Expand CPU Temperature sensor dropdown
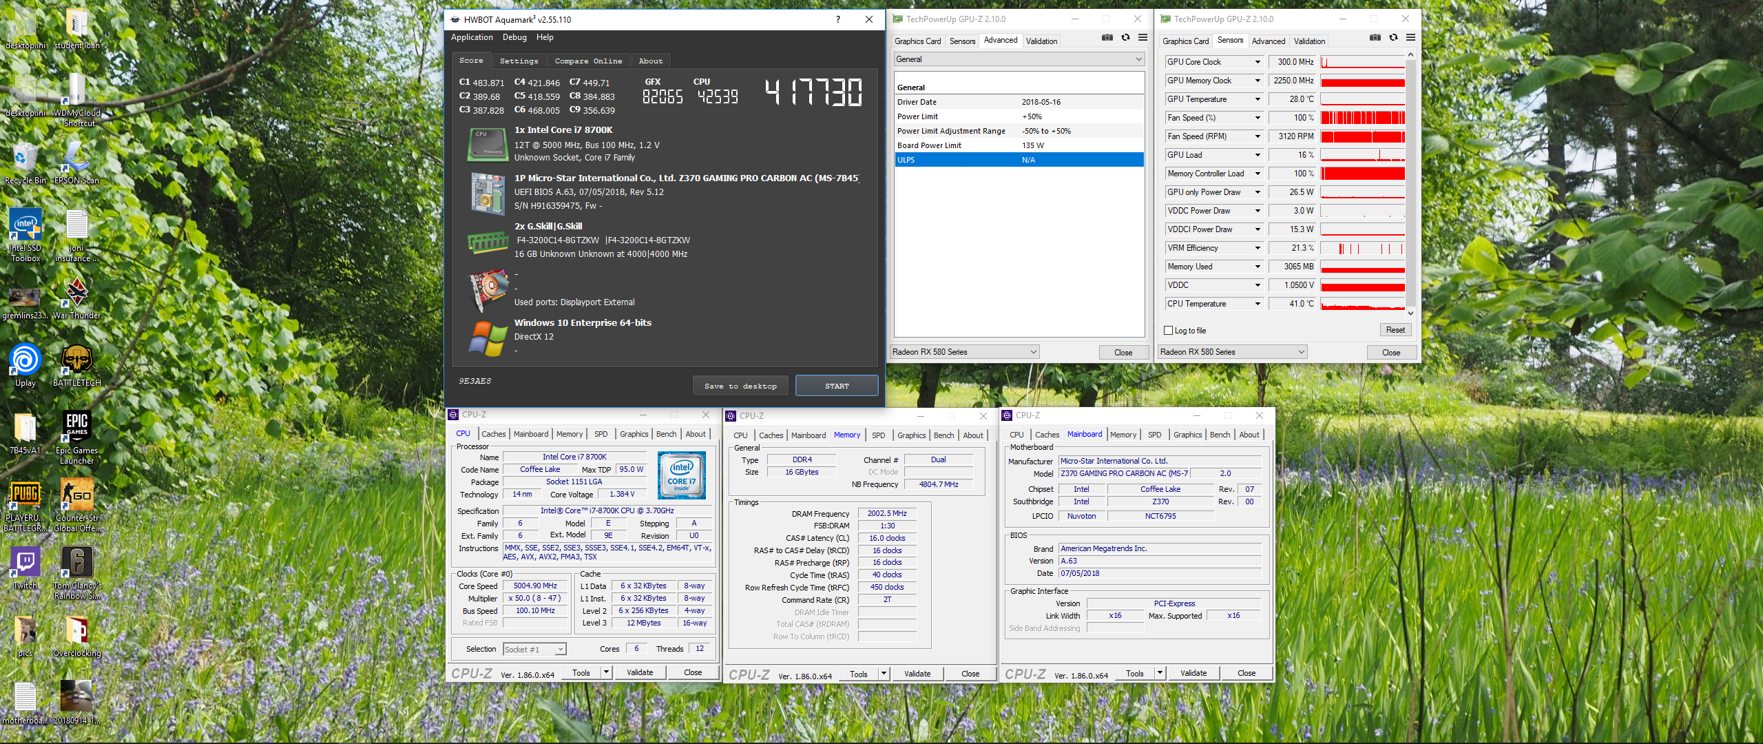The height and width of the screenshot is (744, 1763). 1258,304
